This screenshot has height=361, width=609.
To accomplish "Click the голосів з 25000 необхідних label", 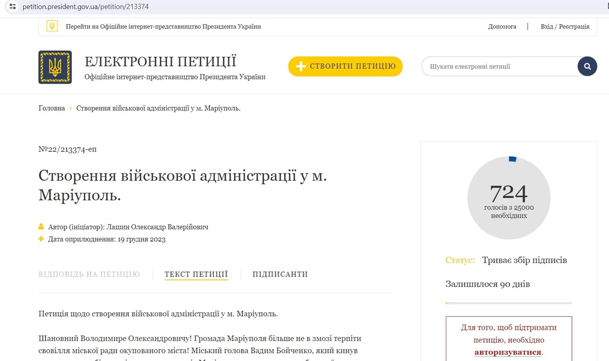I will (509, 211).
